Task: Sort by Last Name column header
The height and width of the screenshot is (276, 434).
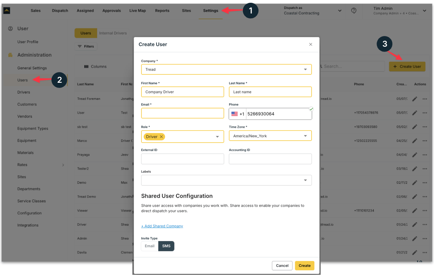Action: tap(85, 84)
